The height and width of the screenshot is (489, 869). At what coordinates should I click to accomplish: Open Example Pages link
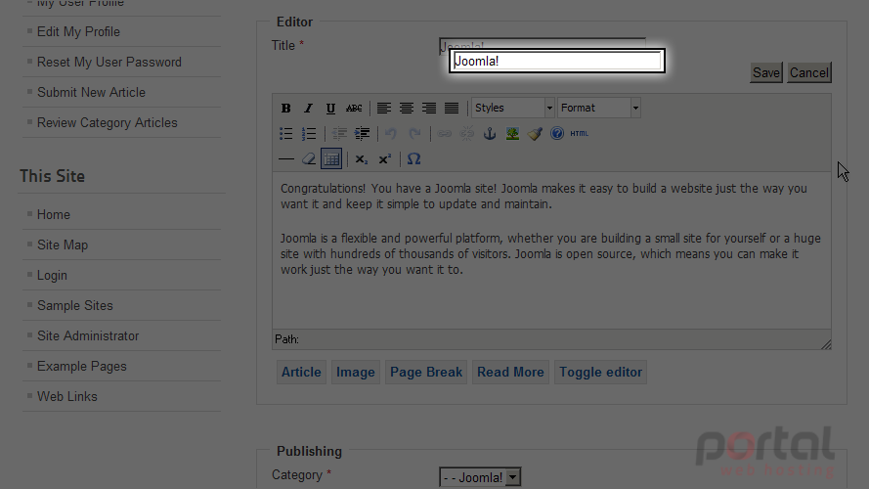(82, 367)
